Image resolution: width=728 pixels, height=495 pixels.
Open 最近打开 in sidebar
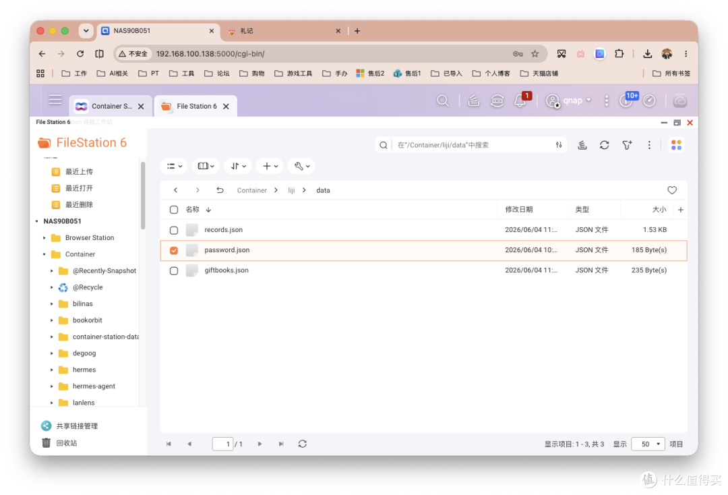[79, 188]
